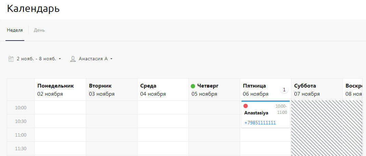Expand the date range dropdown arrow

[x=60, y=59]
